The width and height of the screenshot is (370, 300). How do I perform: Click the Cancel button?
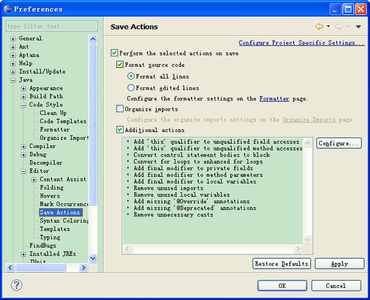pos(336,286)
